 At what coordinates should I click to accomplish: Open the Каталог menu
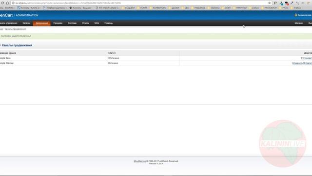26,23
